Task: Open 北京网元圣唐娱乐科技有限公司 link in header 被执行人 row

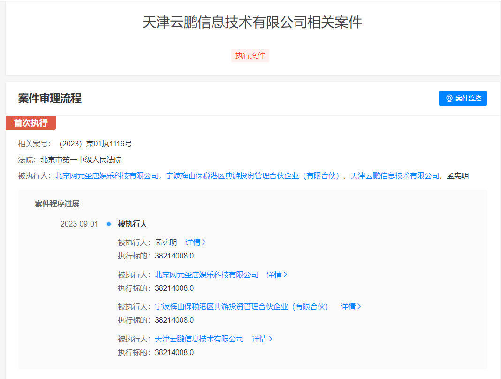Action: coord(107,176)
